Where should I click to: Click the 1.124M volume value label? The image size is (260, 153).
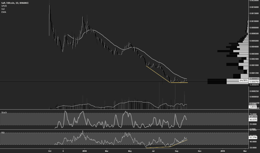[252, 104]
